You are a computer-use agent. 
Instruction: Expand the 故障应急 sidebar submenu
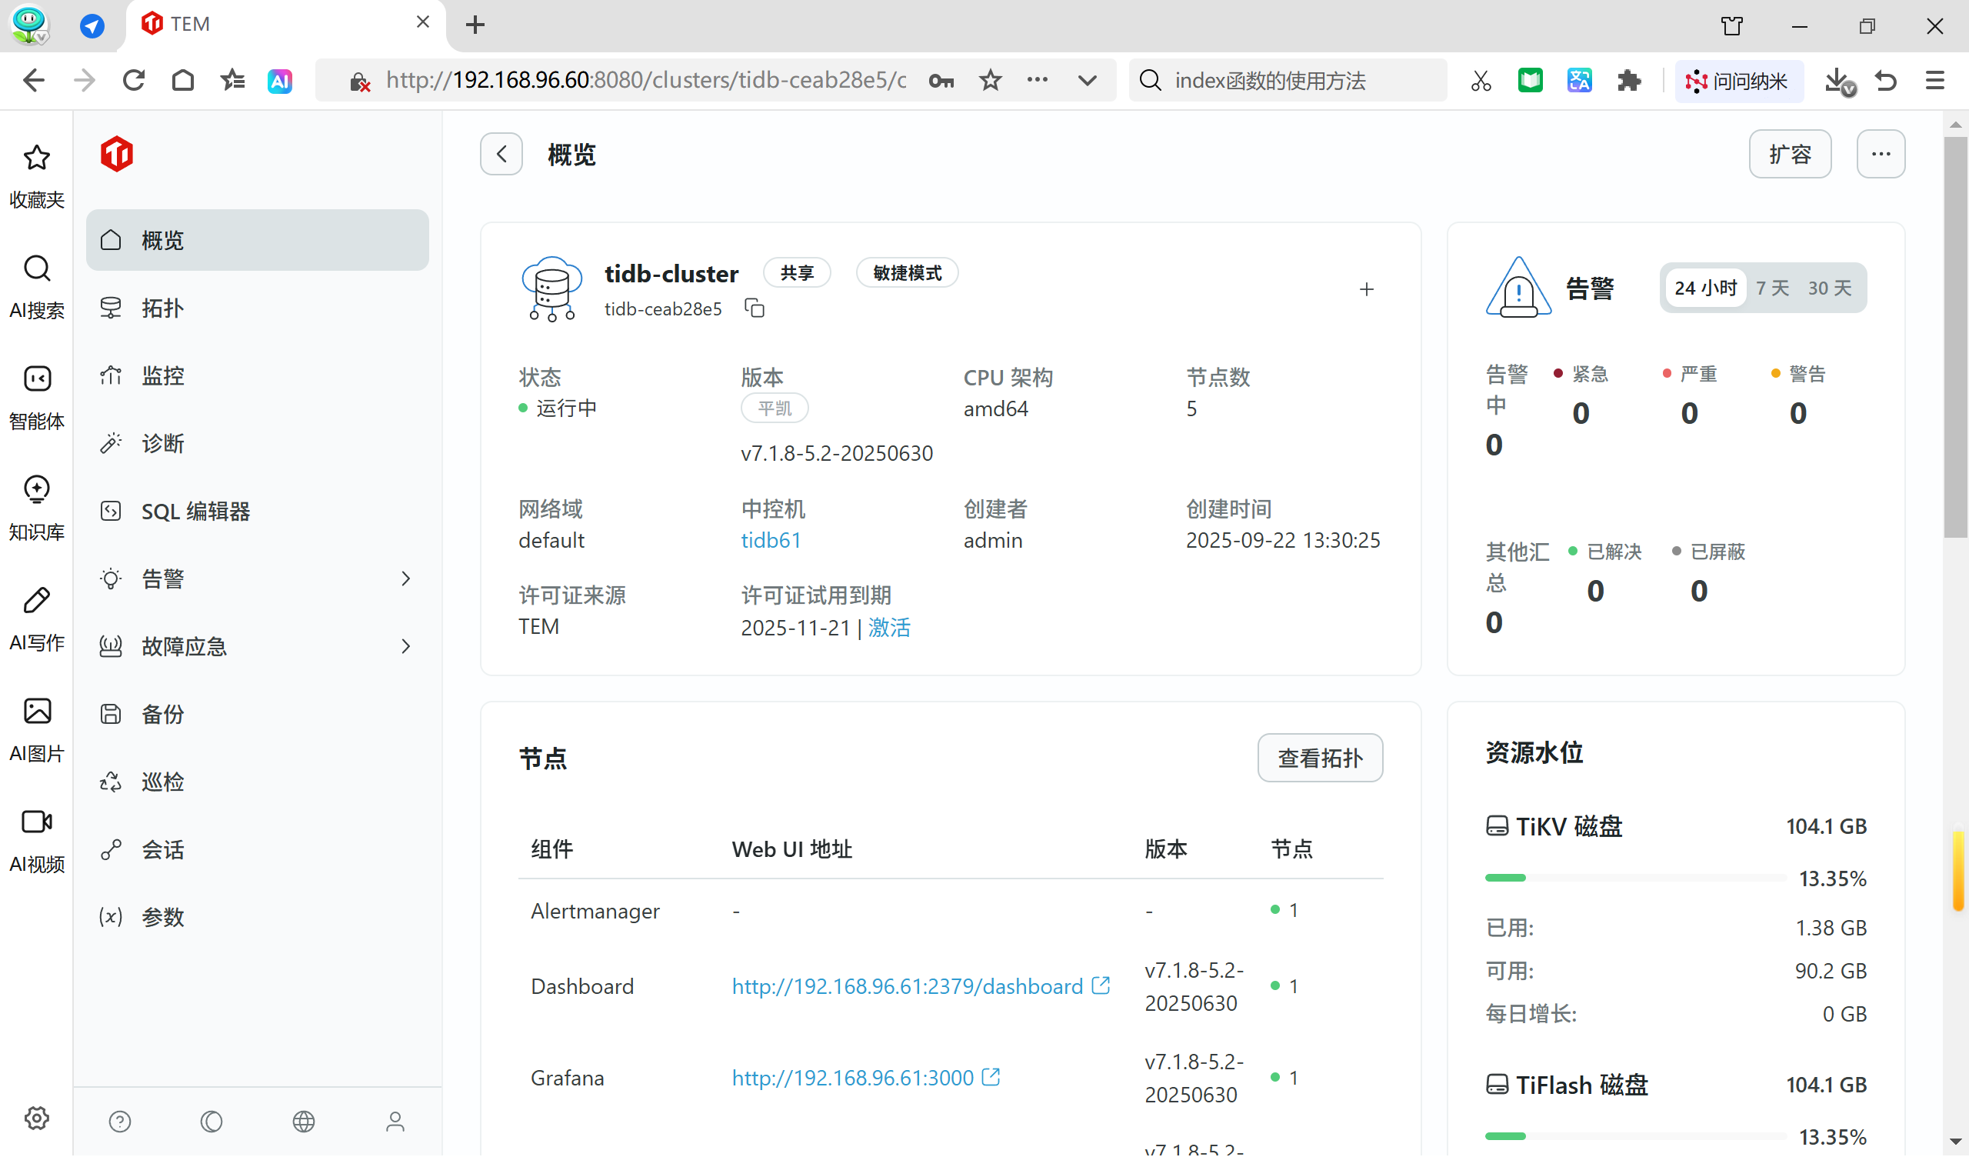pyautogui.click(x=405, y=647)
